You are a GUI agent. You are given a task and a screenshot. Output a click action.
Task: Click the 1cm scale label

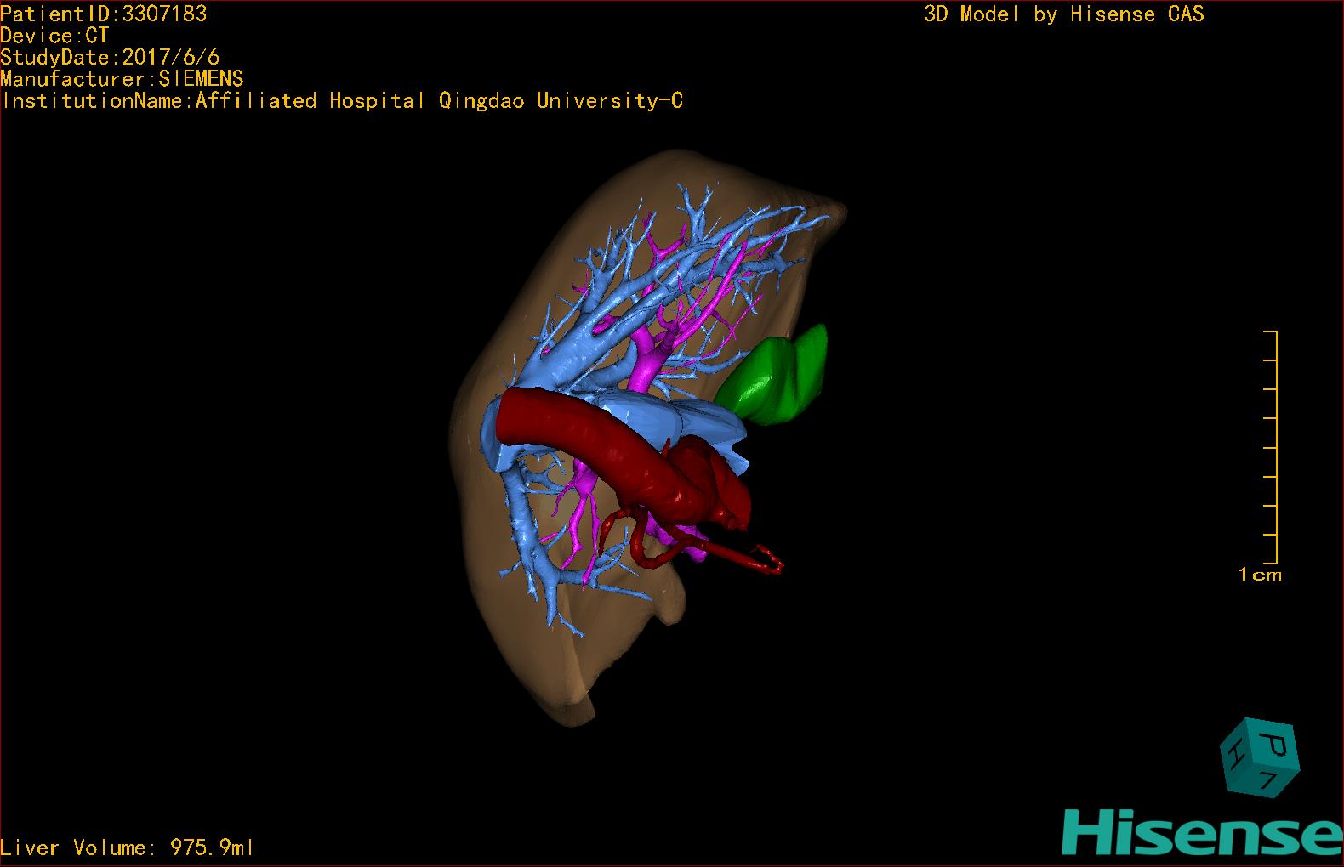(x=1260, y=575)
